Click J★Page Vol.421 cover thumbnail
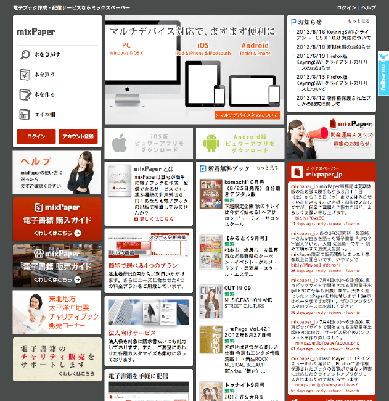This screenshot has height=401, width=389. pos(211,339)
